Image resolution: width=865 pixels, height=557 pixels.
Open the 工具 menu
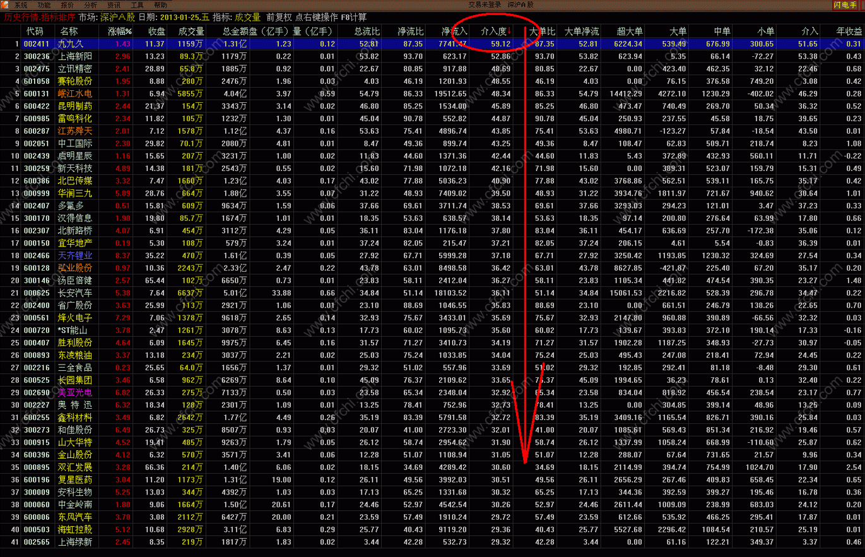click(x=137, y=4)
